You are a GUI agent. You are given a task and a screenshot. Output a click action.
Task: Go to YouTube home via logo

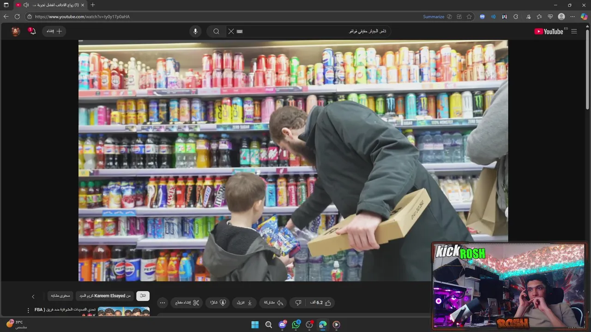549,31
